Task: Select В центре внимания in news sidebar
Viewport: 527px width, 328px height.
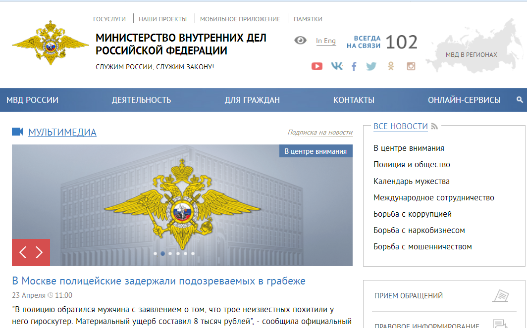Action: coord(409,148)
